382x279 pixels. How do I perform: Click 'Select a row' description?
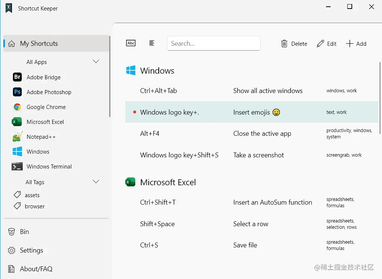coord(251,224)
